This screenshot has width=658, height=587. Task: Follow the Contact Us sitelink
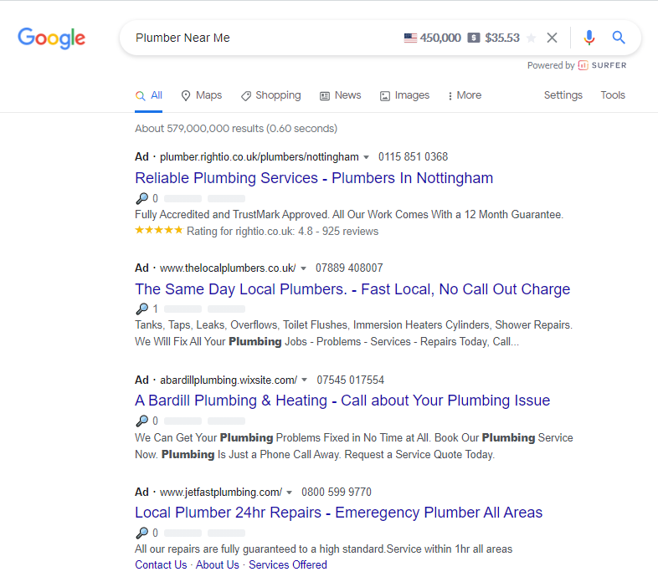click(161, 564)
